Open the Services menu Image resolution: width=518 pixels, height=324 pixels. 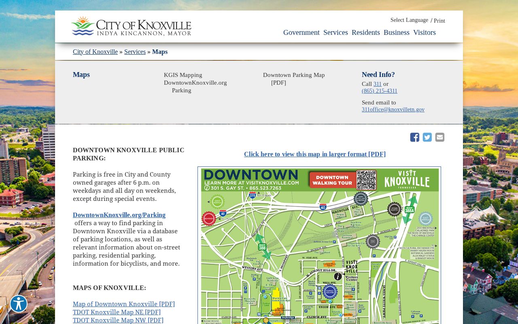[x=335, y=32]
